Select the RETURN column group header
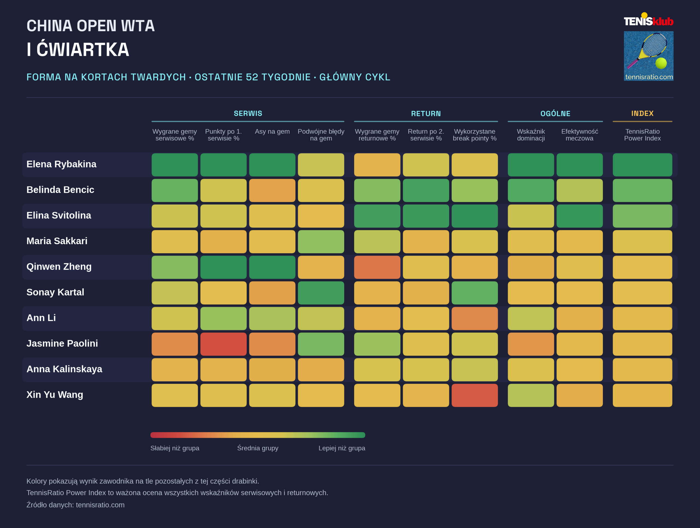 [426, 113]
